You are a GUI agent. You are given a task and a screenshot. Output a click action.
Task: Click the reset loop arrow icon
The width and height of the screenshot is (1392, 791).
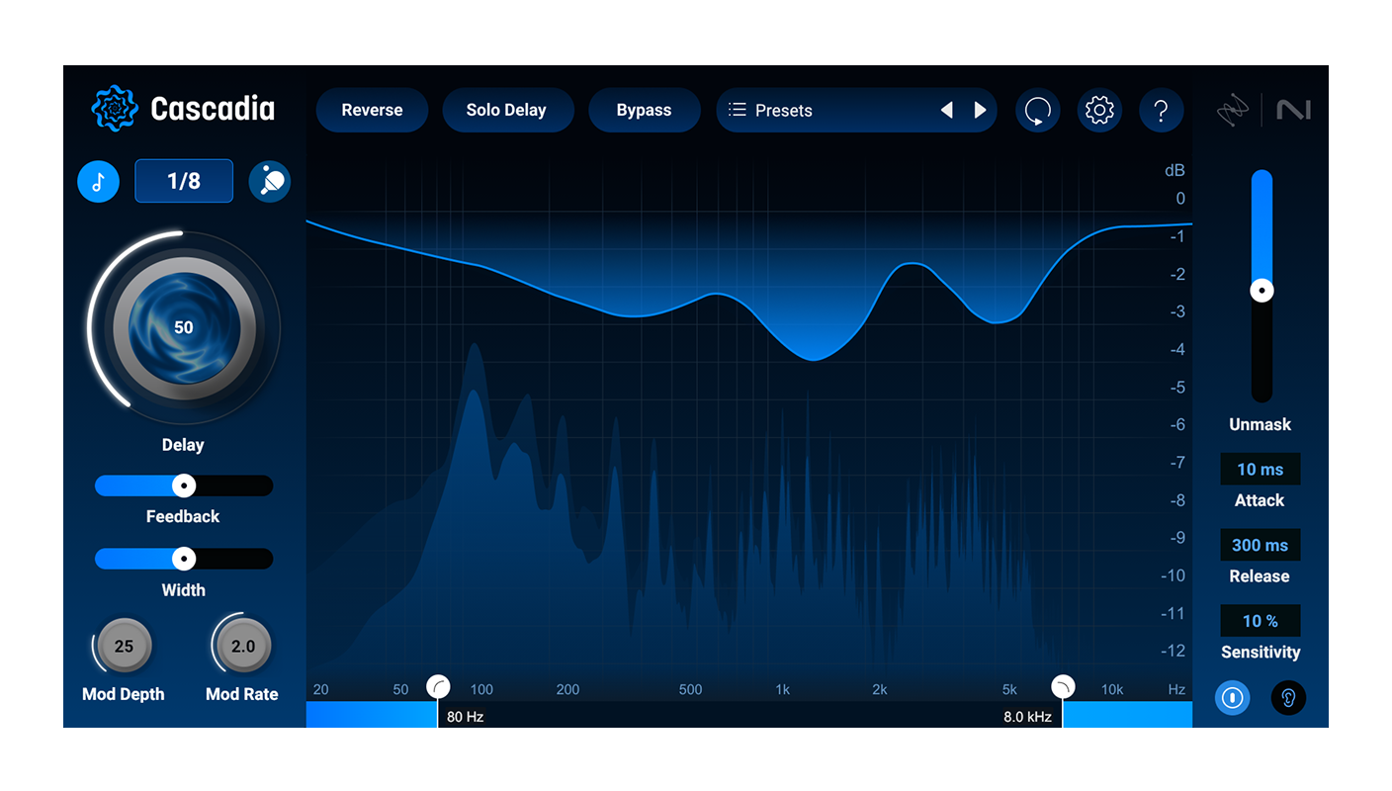pyautogui.click(x=1038, y=111)
